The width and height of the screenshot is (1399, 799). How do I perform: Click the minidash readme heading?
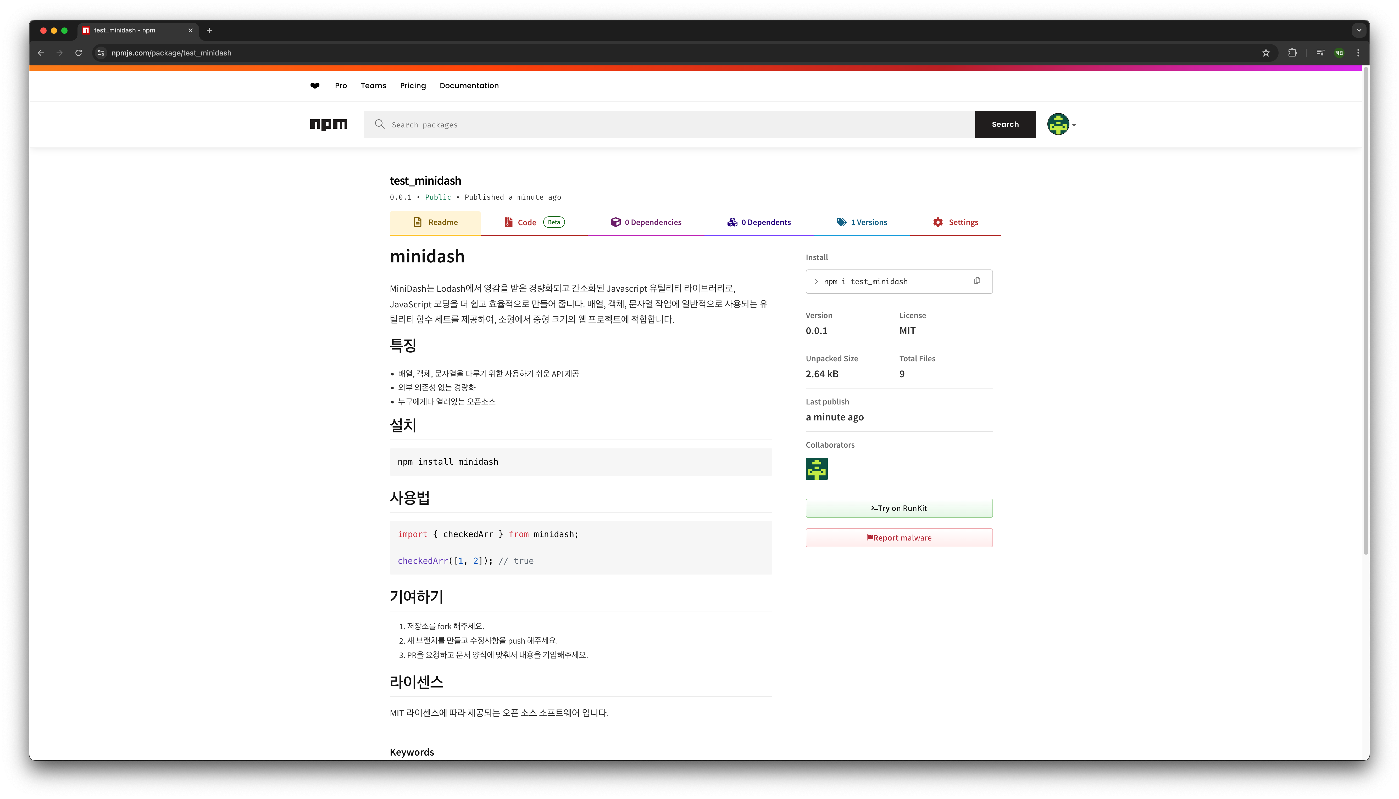click(427, 256)
